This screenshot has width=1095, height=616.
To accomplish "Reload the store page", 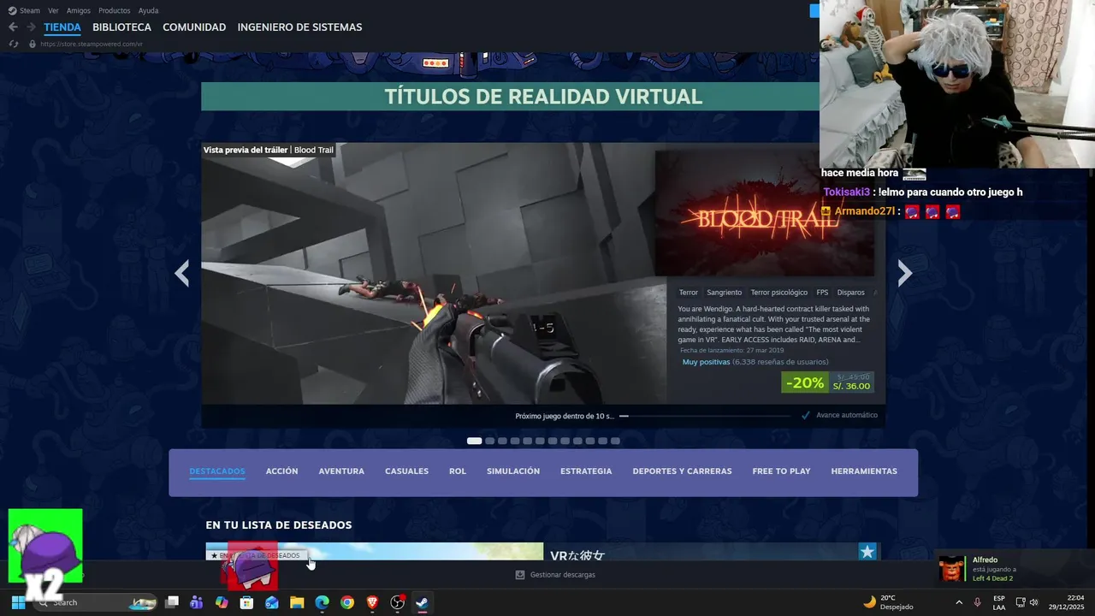I will click(13, 44).
